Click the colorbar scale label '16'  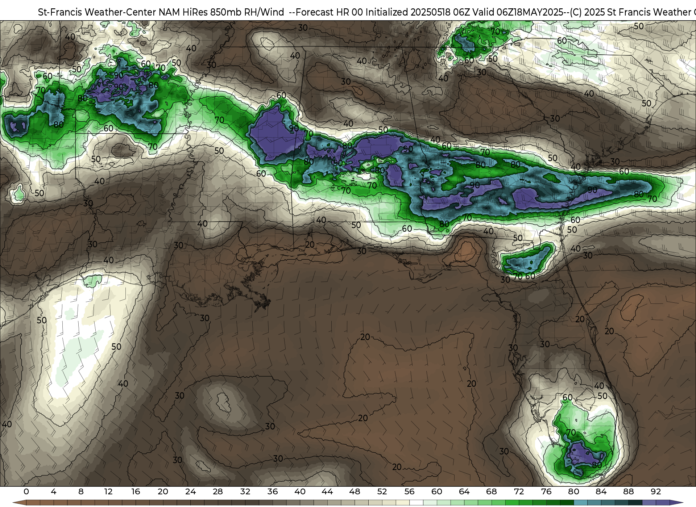(136, 491)
